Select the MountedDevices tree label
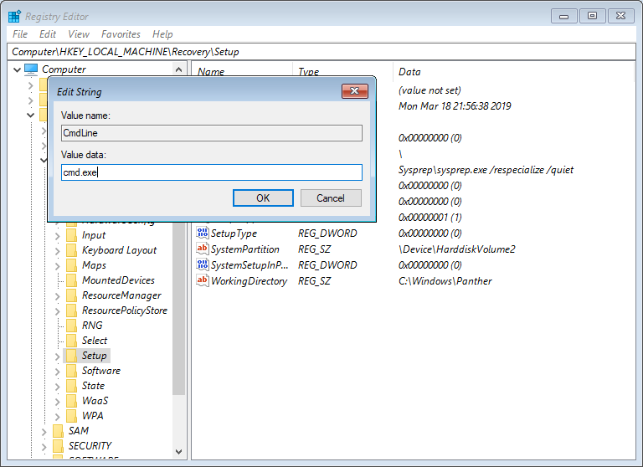Image resolution: width=643 pixels, height=467 pixels. 118,280
